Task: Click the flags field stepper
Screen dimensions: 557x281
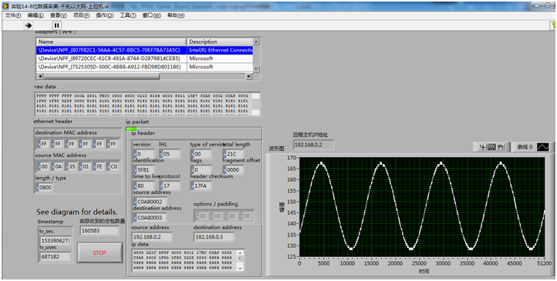Action: 193,170
